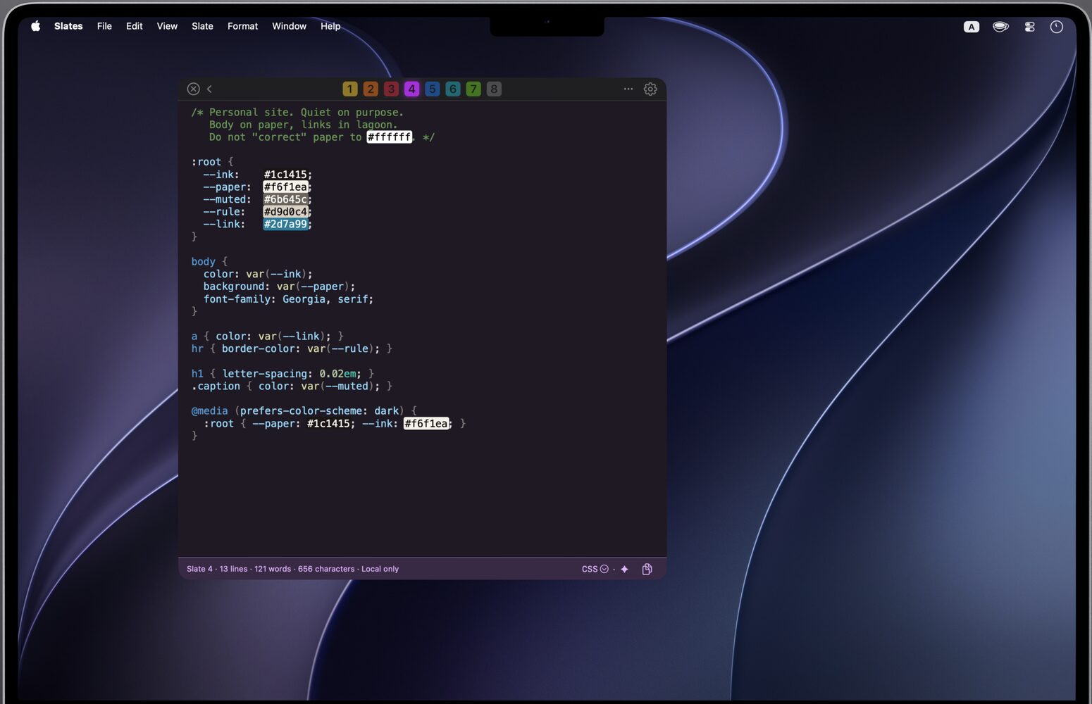Image resolution: width=1092 pixels, height=704 pixels.
Task: Open the Format menu
Action: pyautogui.click(x=242, y=26)
